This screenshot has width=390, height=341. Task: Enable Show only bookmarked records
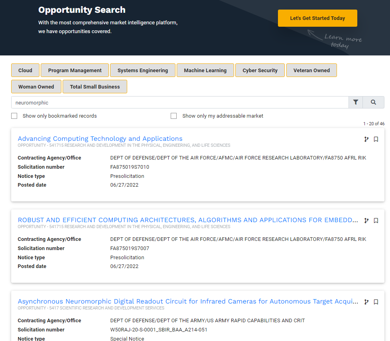[14, 116]
